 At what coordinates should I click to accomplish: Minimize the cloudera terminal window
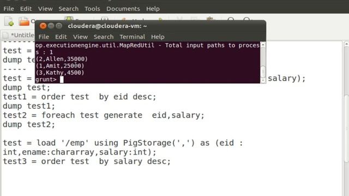click(51, 26)
